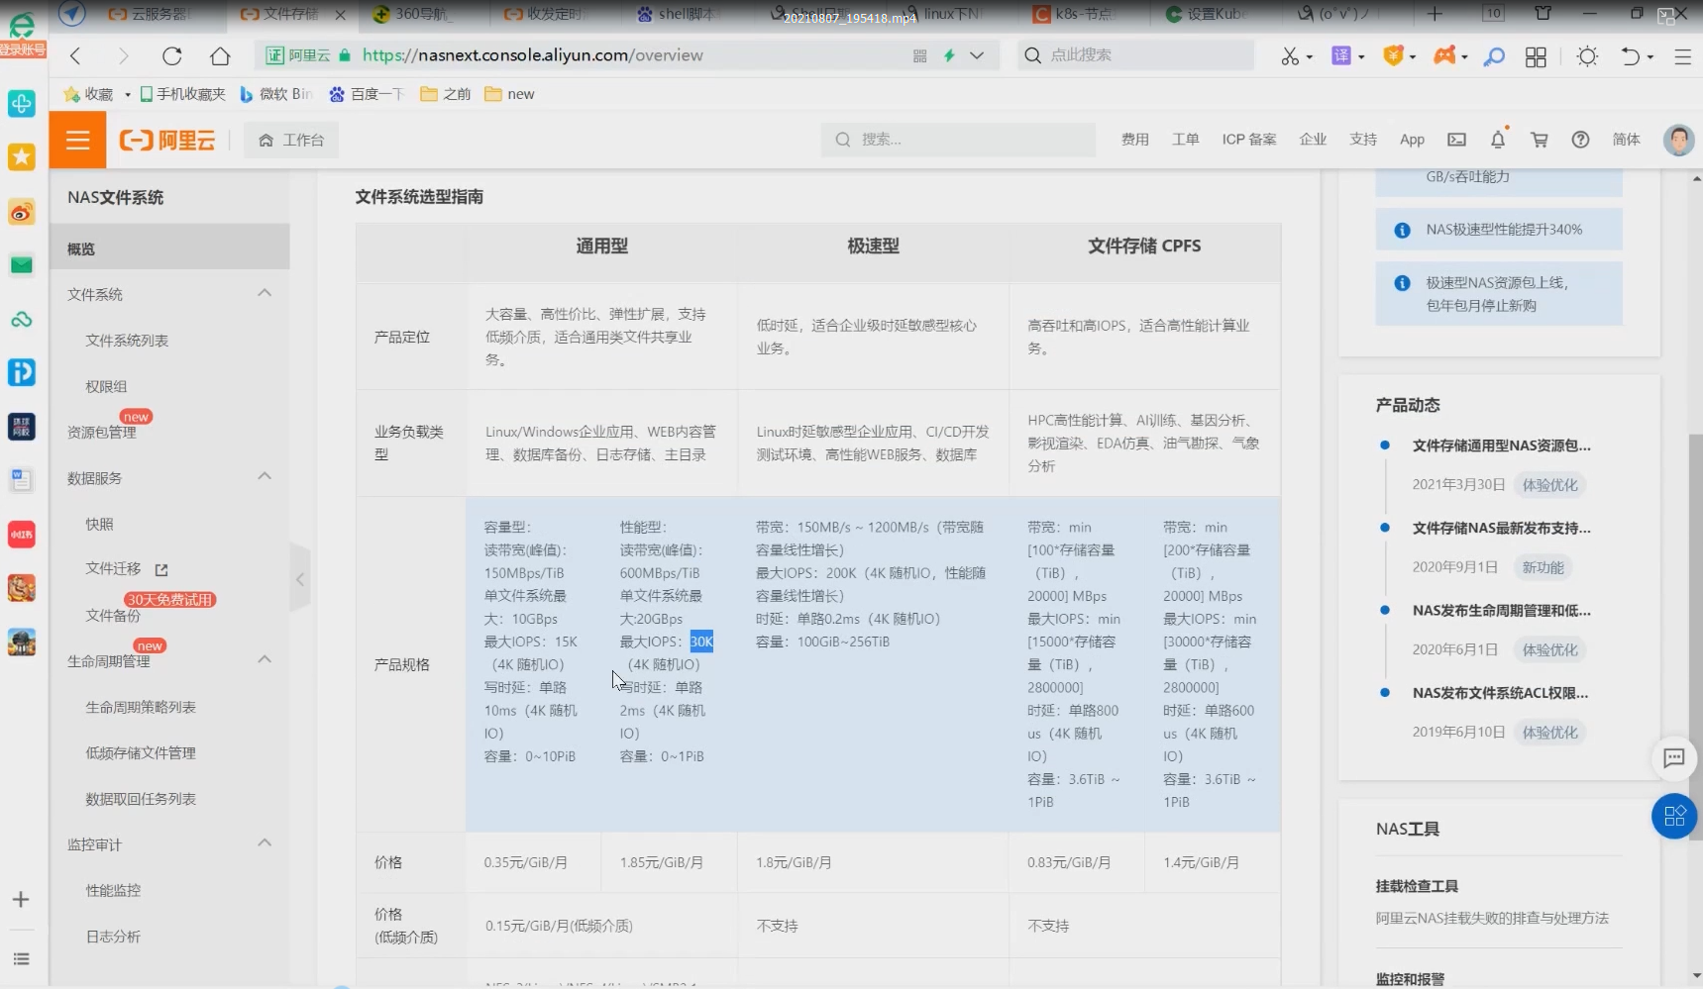This screenshot has height=989, width=1703.
Task: Open the browser extensions grid icon
Action: [x=1536, y=56]
